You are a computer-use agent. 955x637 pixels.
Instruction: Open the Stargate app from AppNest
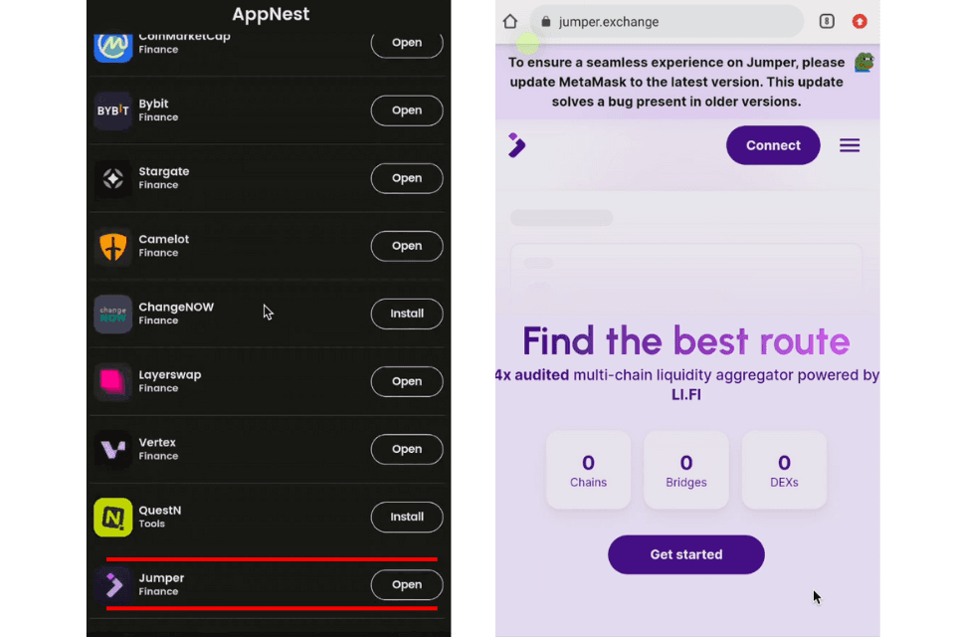(x=407, y=178)
